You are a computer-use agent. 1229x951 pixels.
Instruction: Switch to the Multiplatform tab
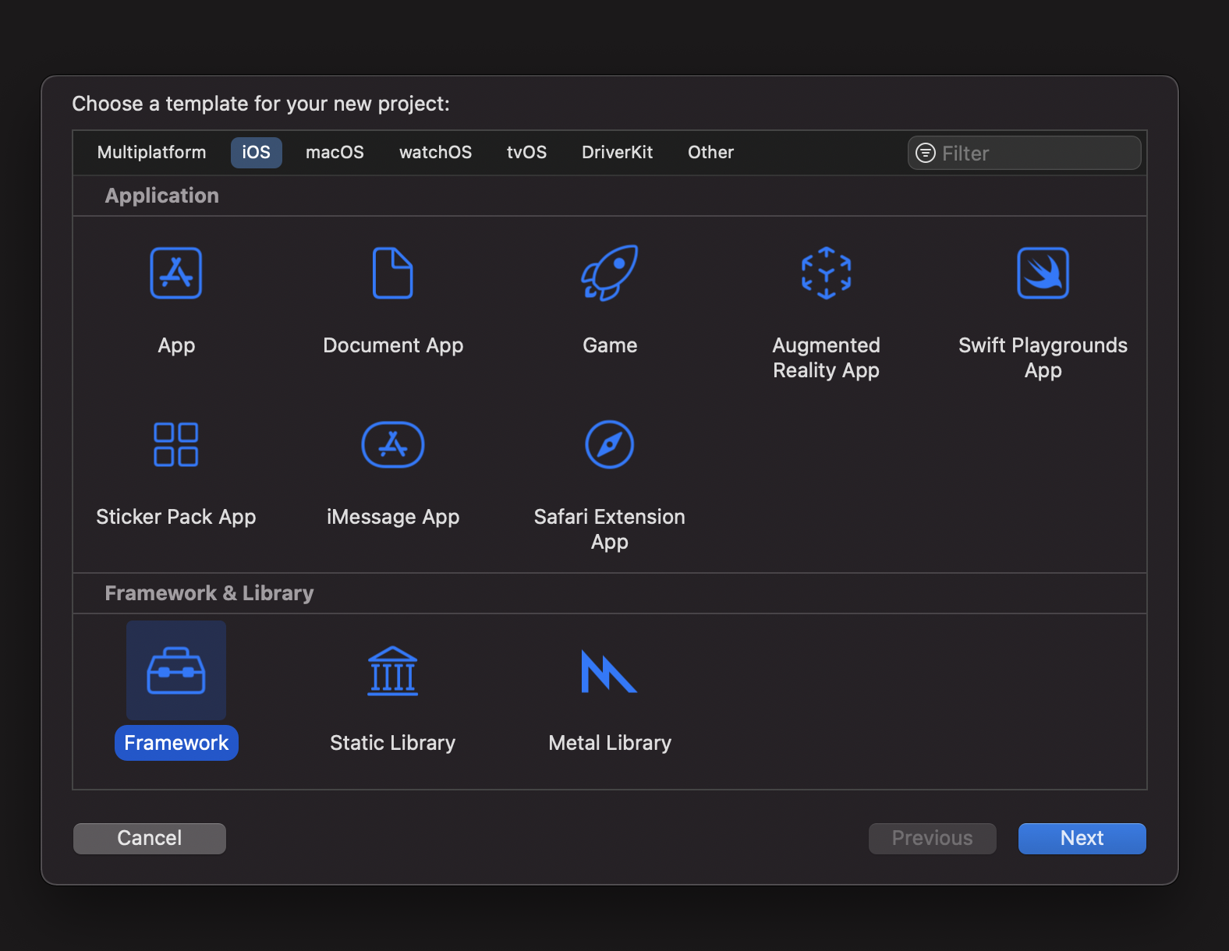pyautogui.click(x=152, y=152)
